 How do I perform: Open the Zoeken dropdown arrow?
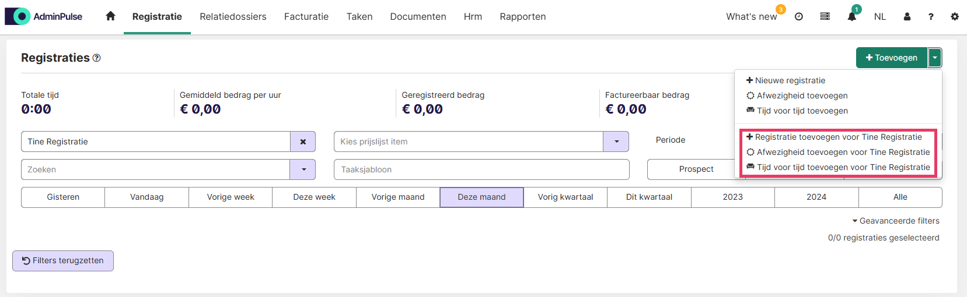pyautogui.click(x=303, y=169)
